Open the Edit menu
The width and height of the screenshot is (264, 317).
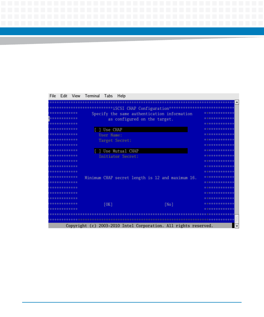(x=64, y=96)
